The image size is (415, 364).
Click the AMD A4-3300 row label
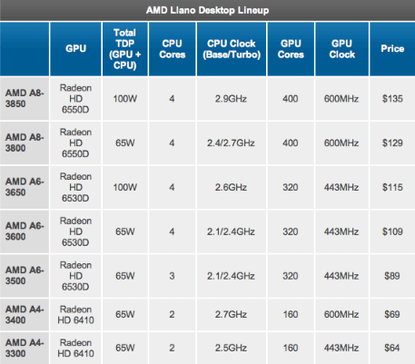pos(25,348)
